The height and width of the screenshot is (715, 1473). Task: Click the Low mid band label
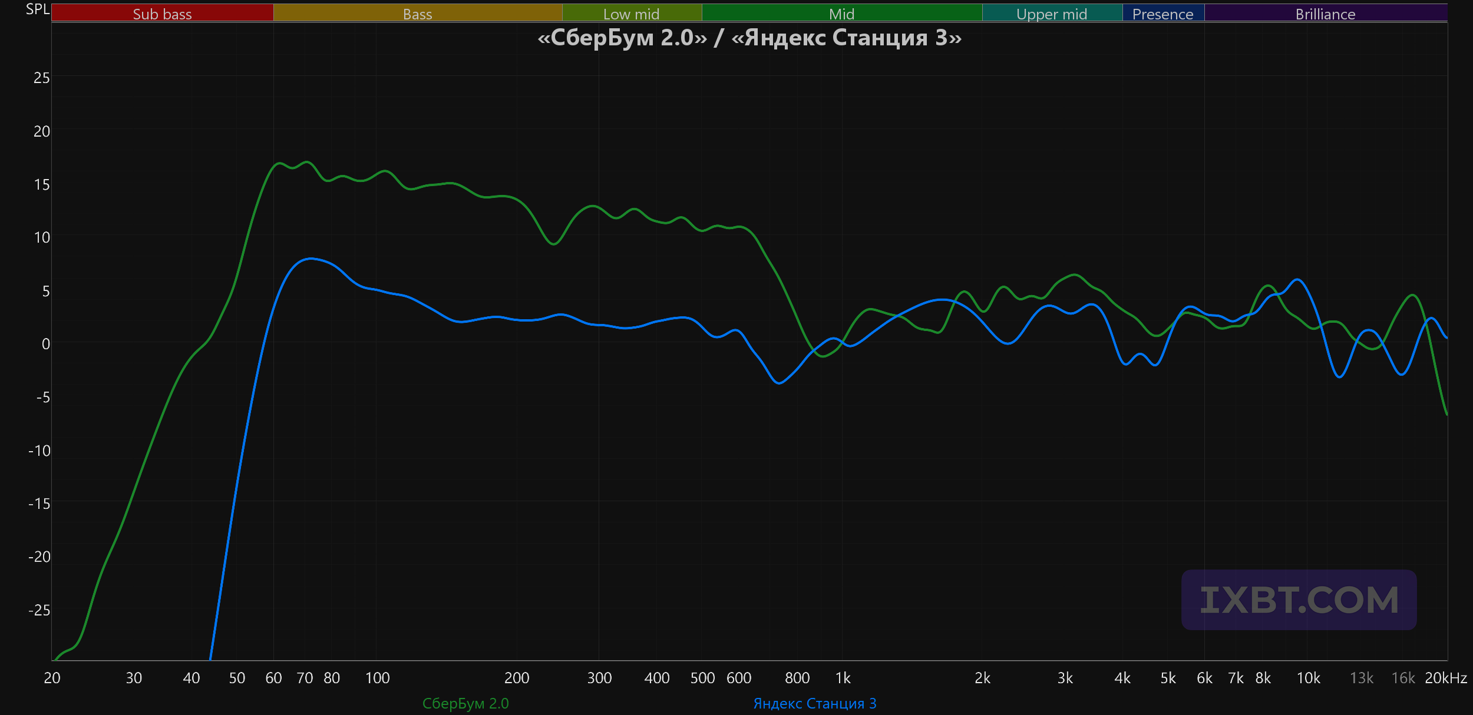pos(632,14)
